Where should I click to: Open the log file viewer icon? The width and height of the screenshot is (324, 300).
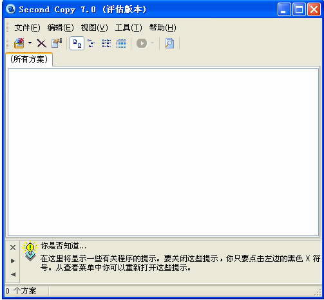pyautogui.click(x=169, y=43)
